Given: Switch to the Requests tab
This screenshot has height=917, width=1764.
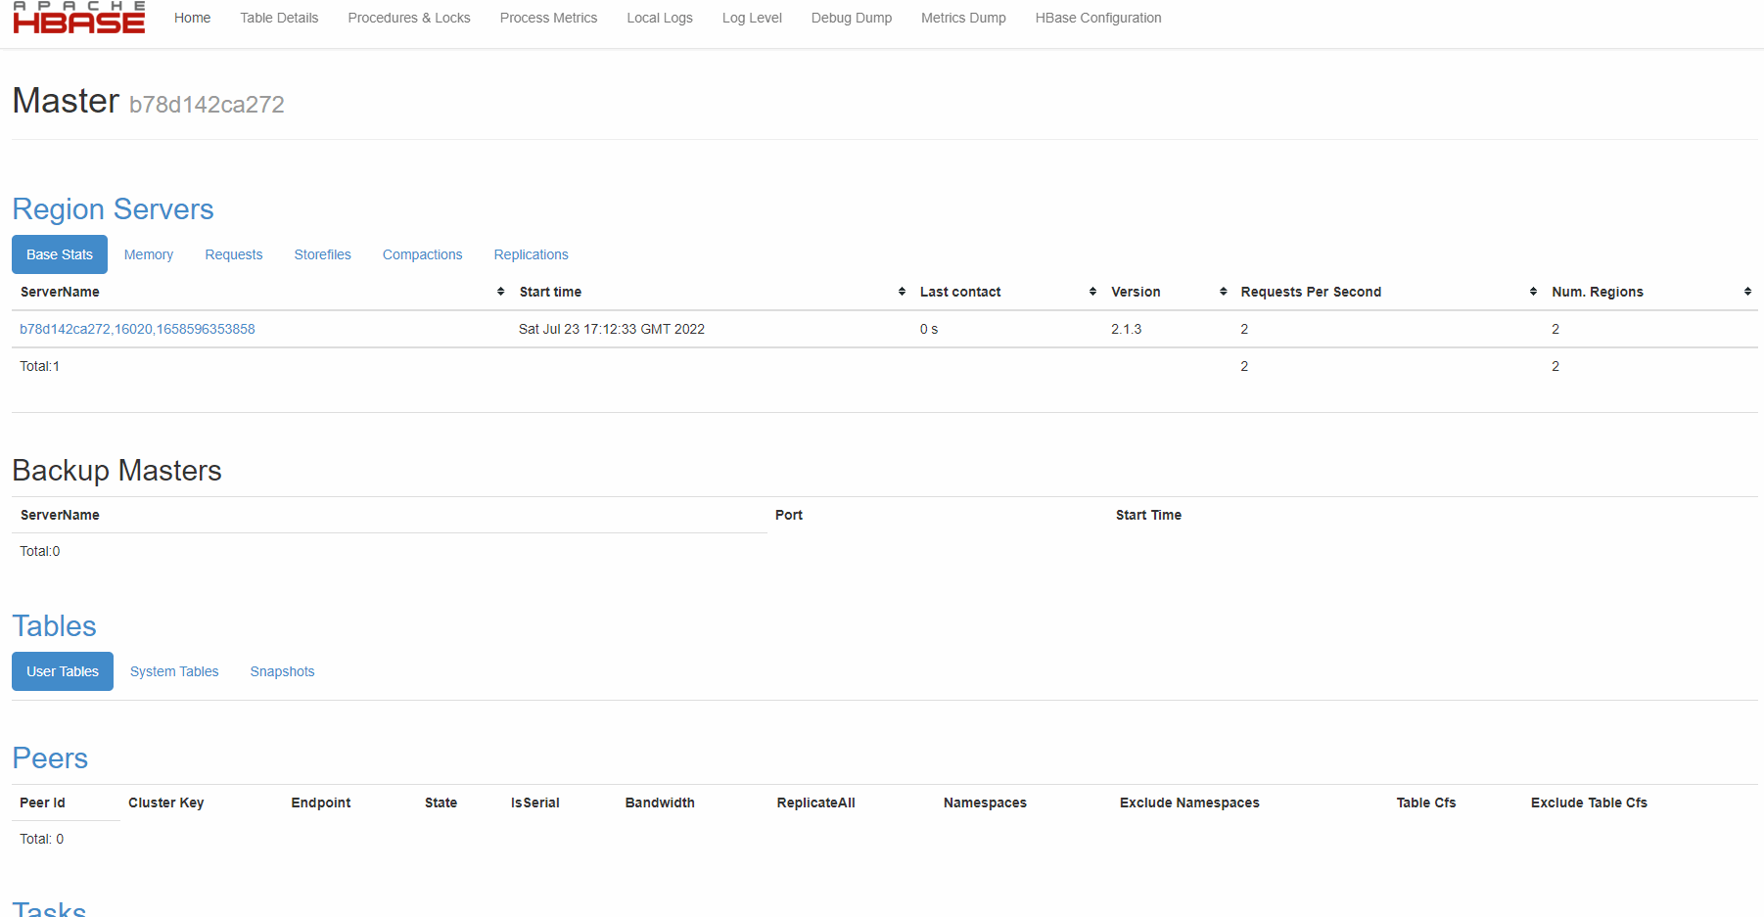Looking at the screenshot, I should [234, 254].
